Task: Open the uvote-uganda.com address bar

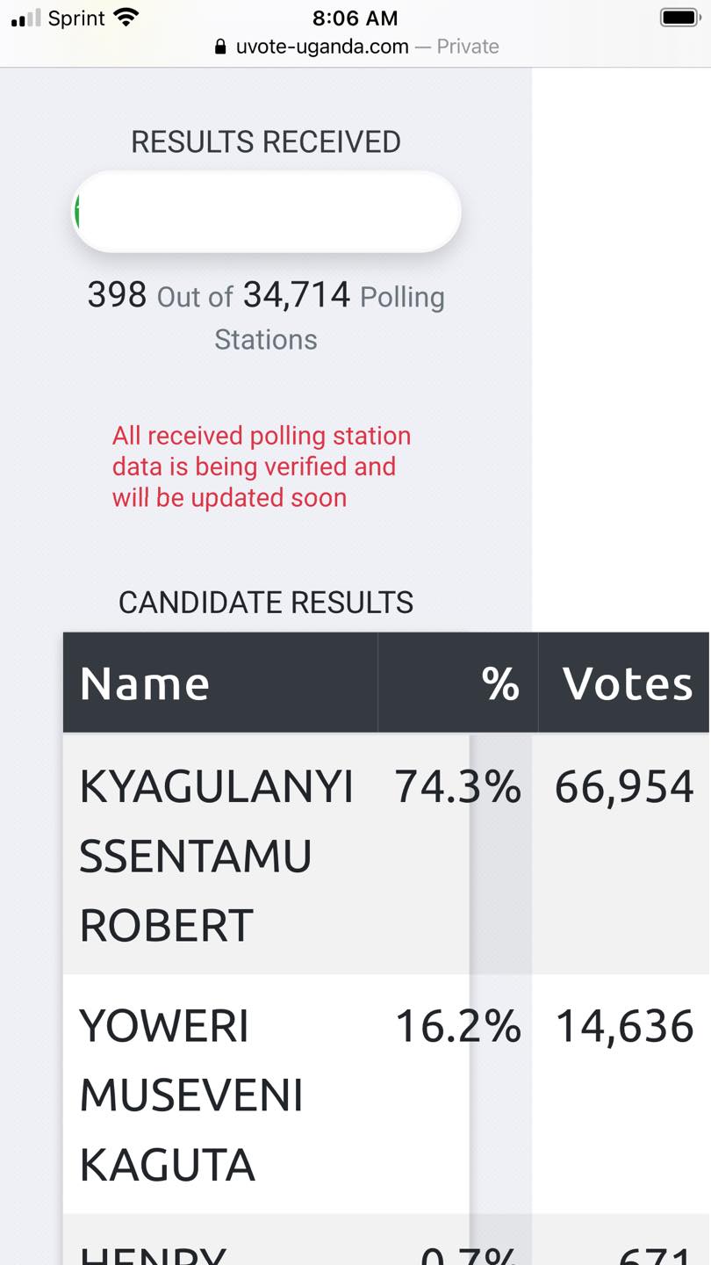Action: click(x=355, y=47)
